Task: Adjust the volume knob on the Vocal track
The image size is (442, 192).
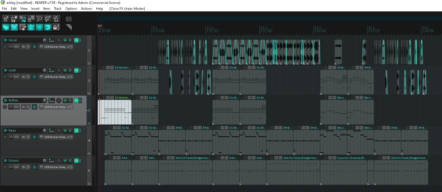Action: [x=44, y=40]
